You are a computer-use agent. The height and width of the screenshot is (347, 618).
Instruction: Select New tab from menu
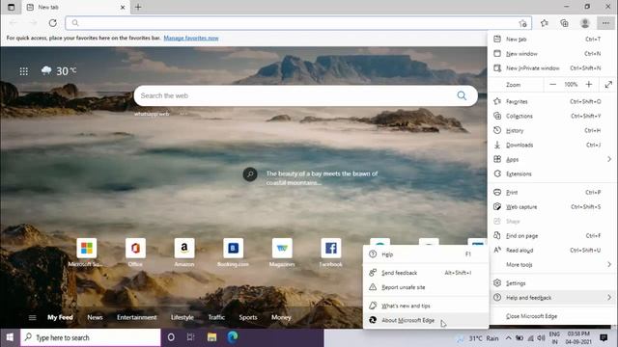[552, 40]
